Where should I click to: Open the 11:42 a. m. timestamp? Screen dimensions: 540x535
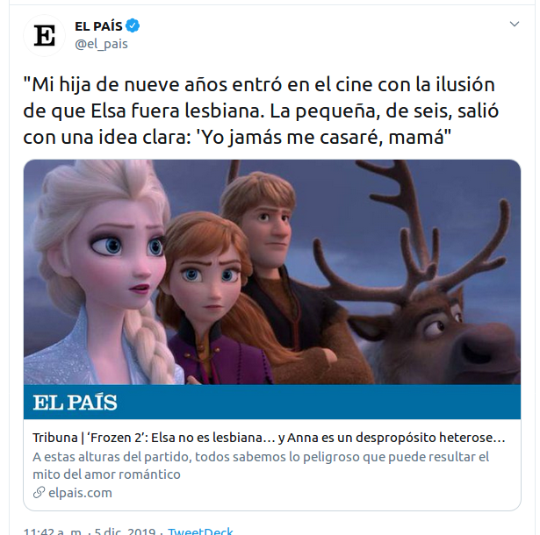(x=52, y=531)
